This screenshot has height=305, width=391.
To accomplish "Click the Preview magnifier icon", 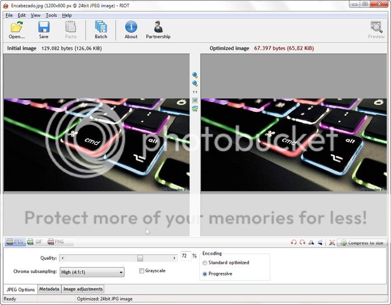I will [376, 30].
